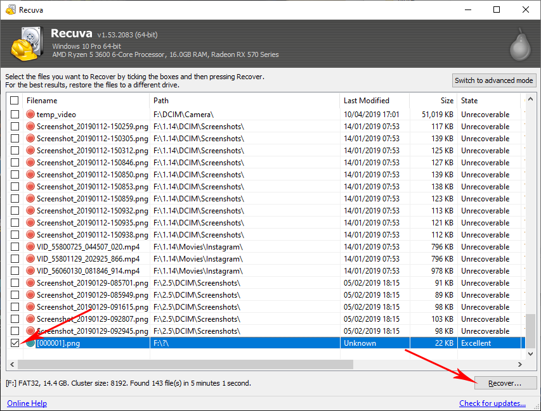This screenshot has width=541, height=411.
Task: Select the VID_55800725_044507_020.mp4 filename
Action: (88, 247)
